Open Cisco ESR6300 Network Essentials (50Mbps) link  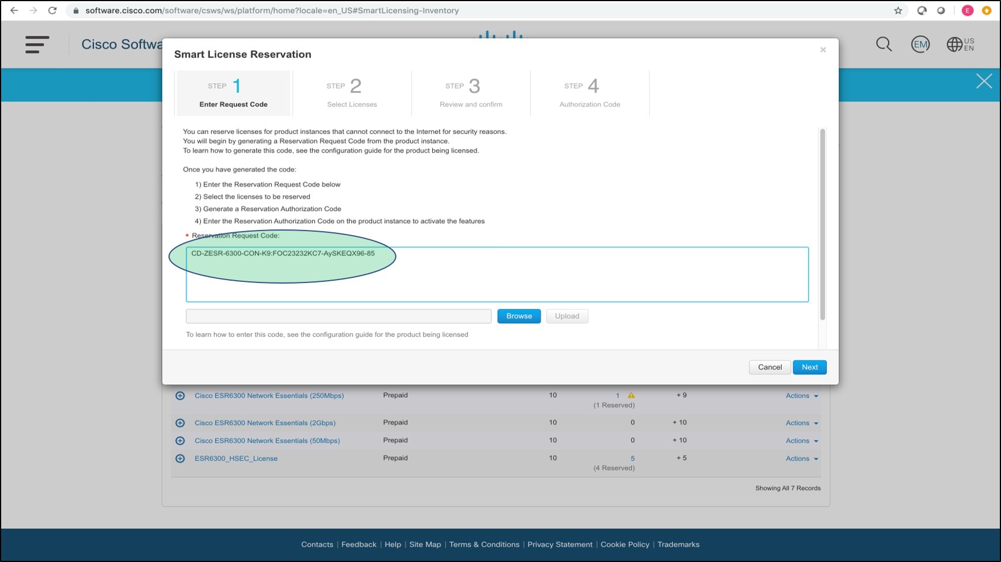point(267,441)
